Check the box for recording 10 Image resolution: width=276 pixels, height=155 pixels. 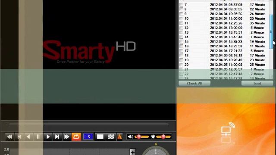click(181, 19)
